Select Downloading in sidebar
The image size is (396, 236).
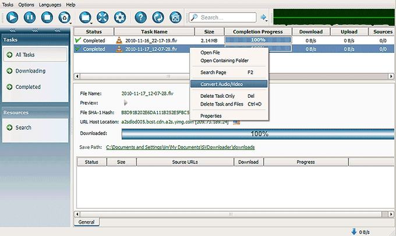(x=30, y=71)
